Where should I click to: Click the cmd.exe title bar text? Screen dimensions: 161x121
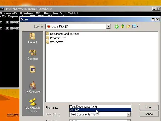tap(28, 9)
